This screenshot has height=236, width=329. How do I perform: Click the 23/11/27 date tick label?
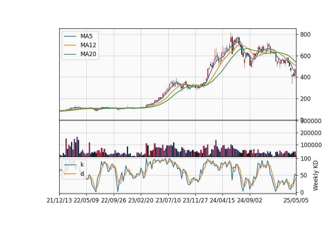pos(195,201)
